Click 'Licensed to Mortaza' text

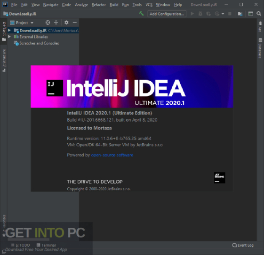click(89, 128)
